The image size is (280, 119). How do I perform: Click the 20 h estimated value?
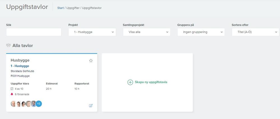(49, 89)
